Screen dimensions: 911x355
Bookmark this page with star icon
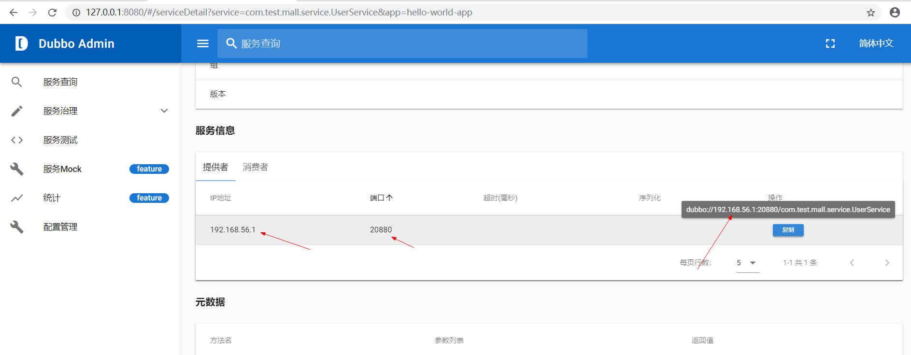[870, 13]
